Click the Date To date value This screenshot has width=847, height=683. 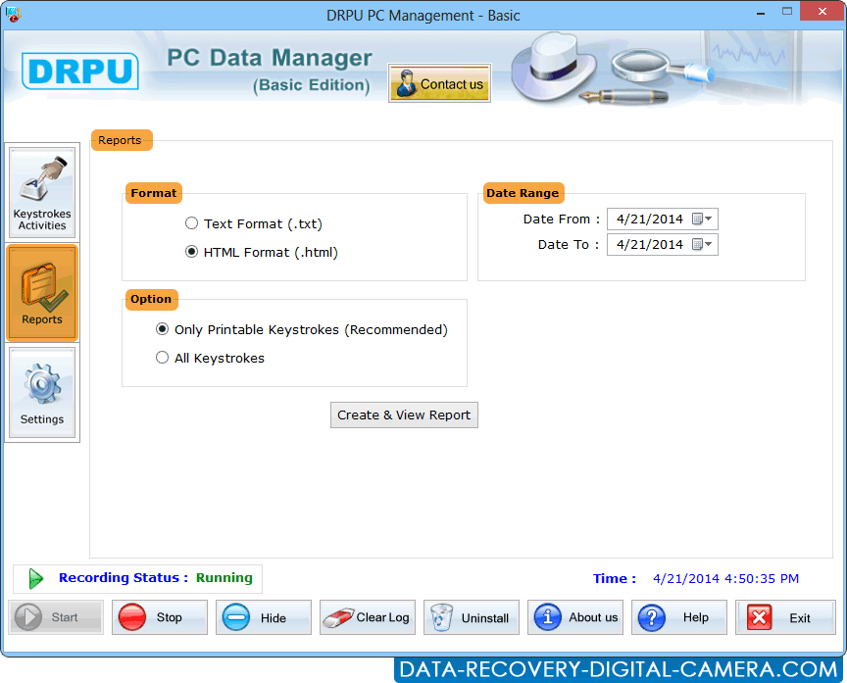tap(650, 244)
